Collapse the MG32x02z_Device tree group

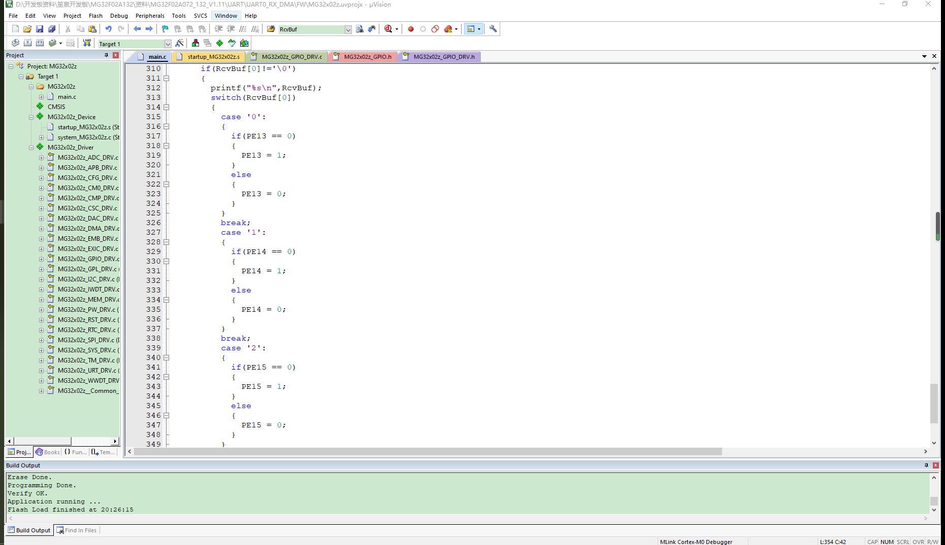[31, 117]
